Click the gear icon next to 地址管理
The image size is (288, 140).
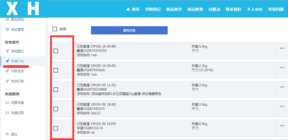click(x=7, y=29)
